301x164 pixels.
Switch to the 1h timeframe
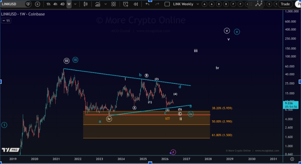click(48, 4)
